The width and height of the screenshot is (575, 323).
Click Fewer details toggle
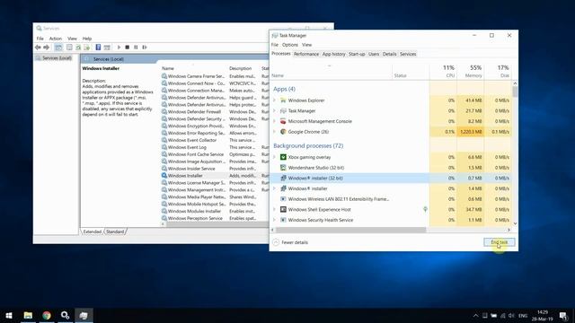click(x=290, y=242)
